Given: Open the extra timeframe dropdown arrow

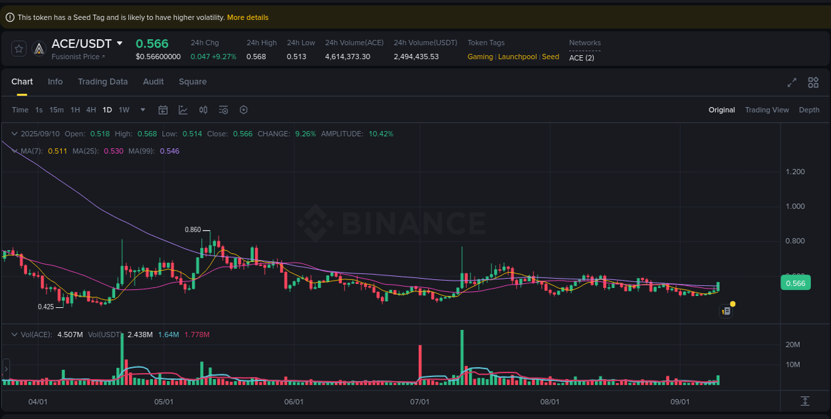Looking at the screenshot, I should click(x=142, y=110).
